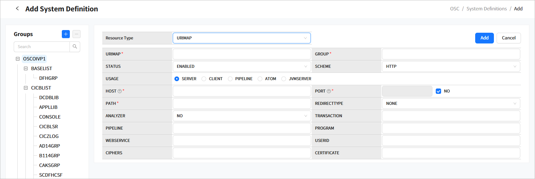Click the HOST help question mark icon
The width and height of the screenshot is (535, 179).
[120, 91]
